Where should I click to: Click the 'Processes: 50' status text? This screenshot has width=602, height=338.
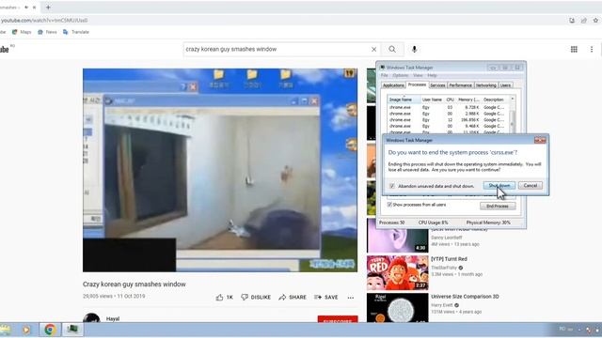[x=392, y=223]
